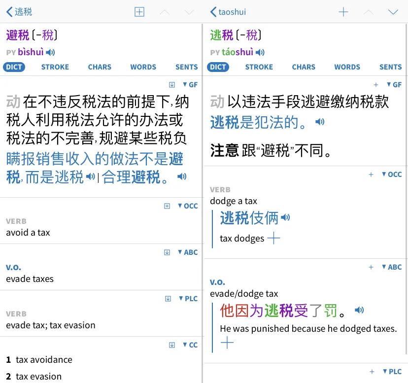This screenshot has width=408, height=383.
Task: Switch to STROKE tab in left pane
Action: [55, 67]
